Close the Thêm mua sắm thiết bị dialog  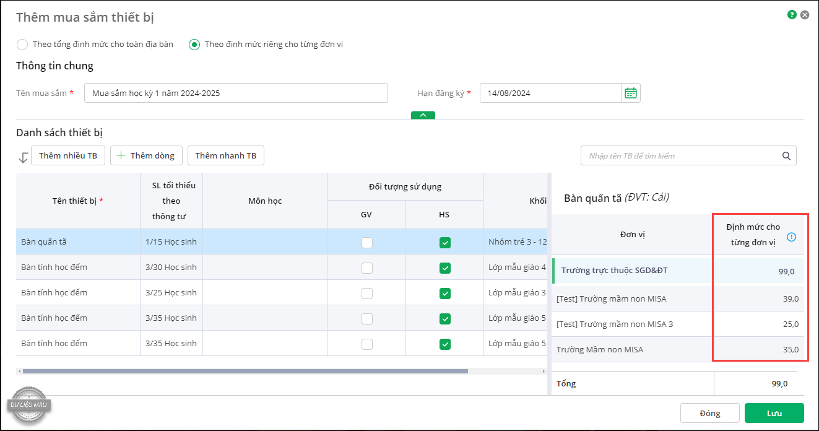click(x=805, y=15)
